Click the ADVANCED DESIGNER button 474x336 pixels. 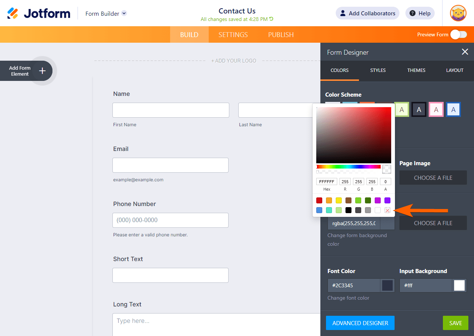click(x=360, y=323)
